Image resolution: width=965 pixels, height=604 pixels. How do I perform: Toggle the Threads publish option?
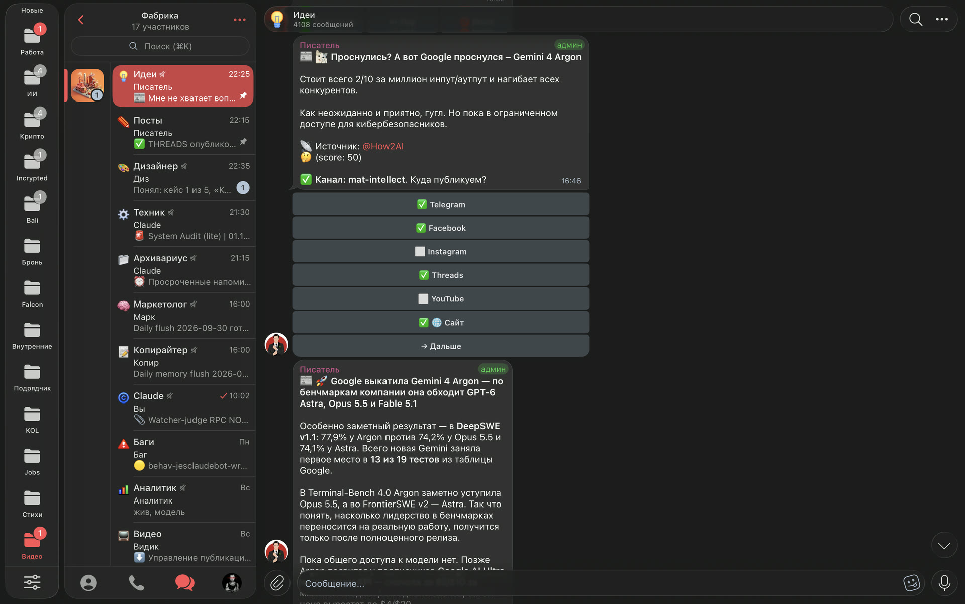441,275
